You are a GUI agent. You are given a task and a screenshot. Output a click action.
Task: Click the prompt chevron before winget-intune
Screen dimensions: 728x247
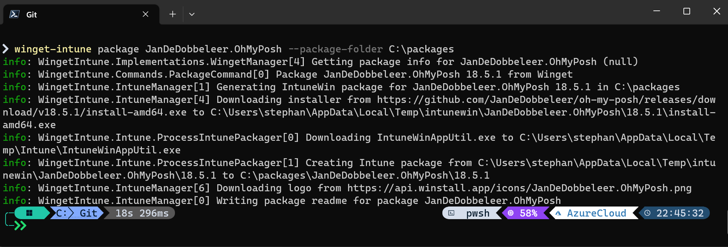tap(6, 49)
